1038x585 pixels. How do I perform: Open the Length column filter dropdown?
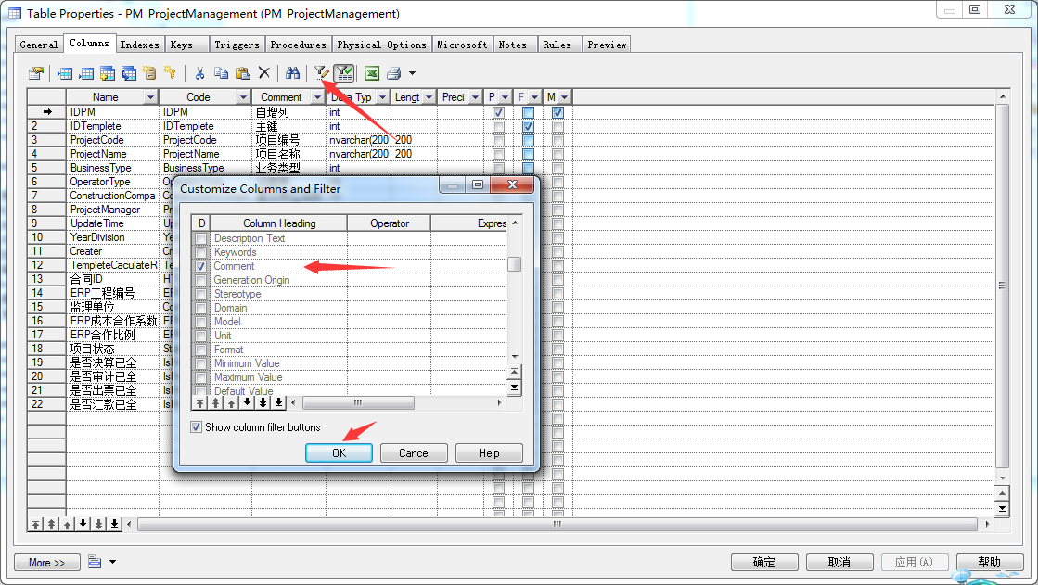429,97
